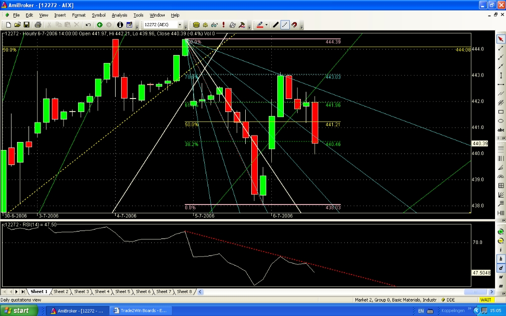The width and height of the screenshot is (506, 316).
Task: Toggle the red magnet snap icon
Action: point(294,25)
